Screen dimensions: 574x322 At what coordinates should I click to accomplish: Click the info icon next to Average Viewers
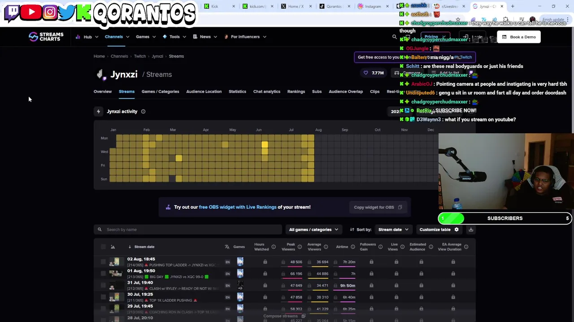click(x=326, y=247)
